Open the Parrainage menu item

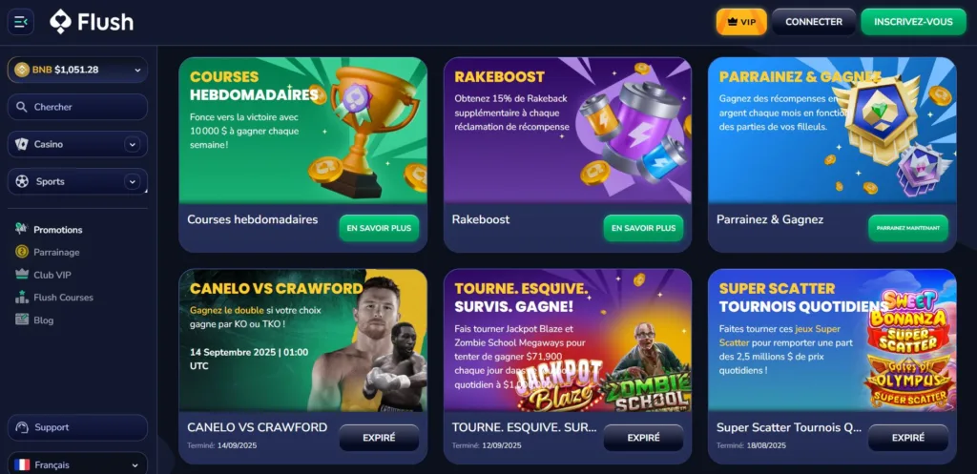[56, 253]
